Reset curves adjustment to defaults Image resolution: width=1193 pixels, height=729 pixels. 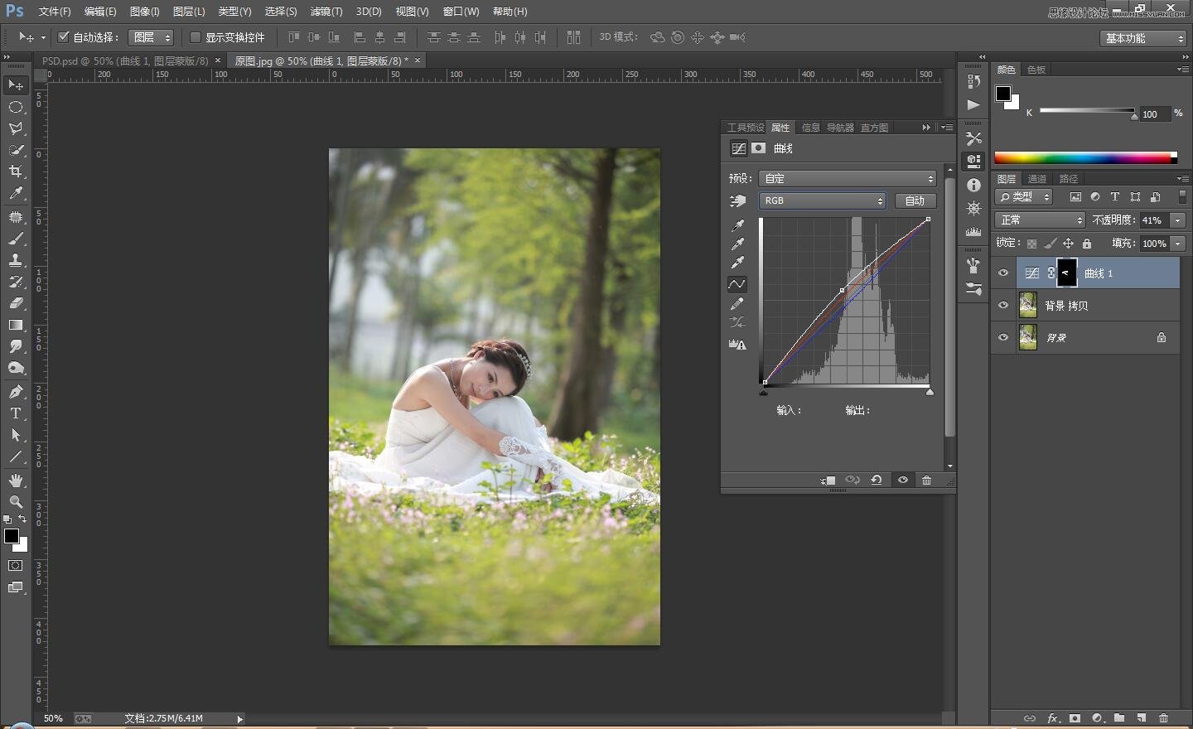pos(876,480)
